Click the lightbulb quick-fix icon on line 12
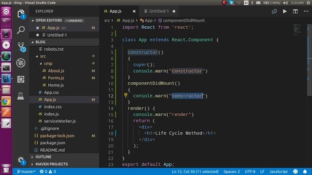The width and height of the screenshot is (312, 175). point(126,95)
